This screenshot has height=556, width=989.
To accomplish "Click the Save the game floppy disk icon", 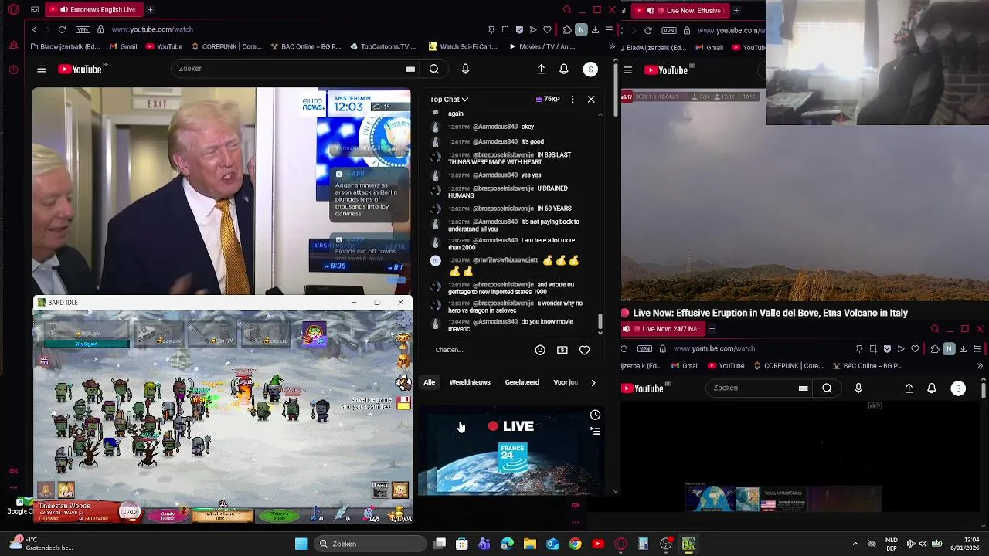I will point(403,403).
